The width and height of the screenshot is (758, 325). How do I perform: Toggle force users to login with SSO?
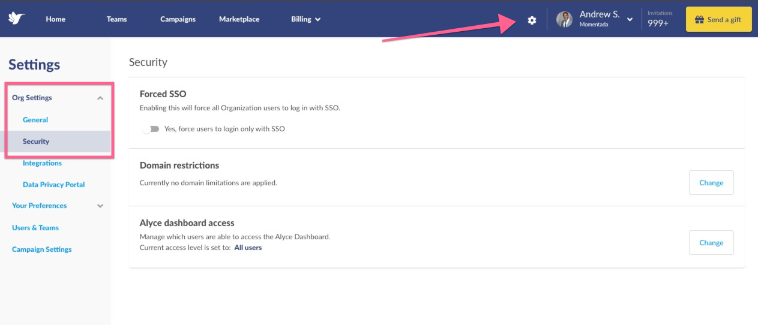point(151,129)
